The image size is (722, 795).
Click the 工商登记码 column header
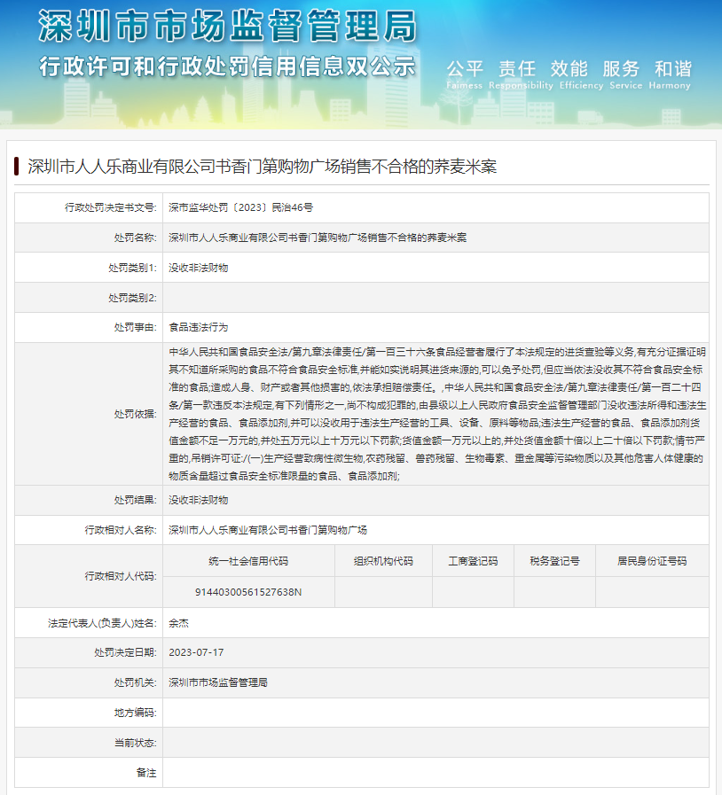[473, 561]
